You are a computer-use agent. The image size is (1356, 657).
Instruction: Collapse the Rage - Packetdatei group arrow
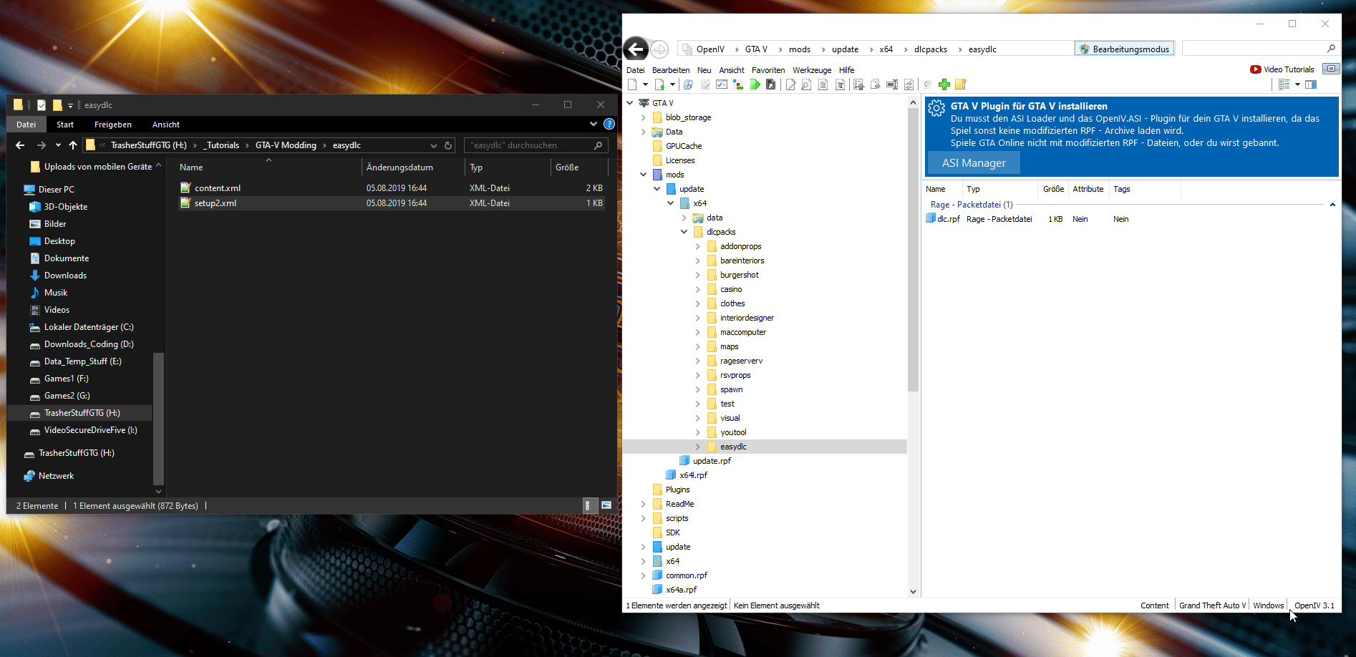point(1332,205)
